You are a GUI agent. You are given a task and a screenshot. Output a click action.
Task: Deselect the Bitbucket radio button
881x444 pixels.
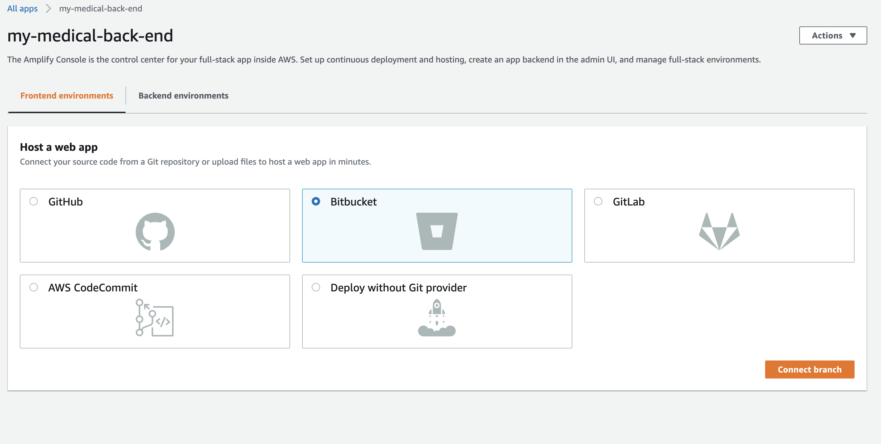pyautogui.click(x=315, y=202)
